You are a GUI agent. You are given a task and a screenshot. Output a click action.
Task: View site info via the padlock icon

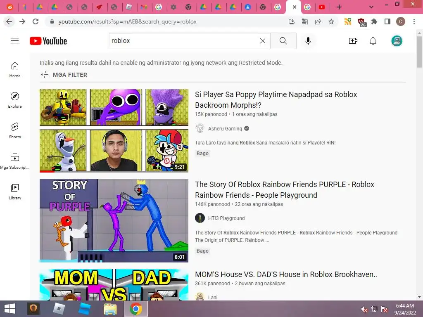coord(52,21)
